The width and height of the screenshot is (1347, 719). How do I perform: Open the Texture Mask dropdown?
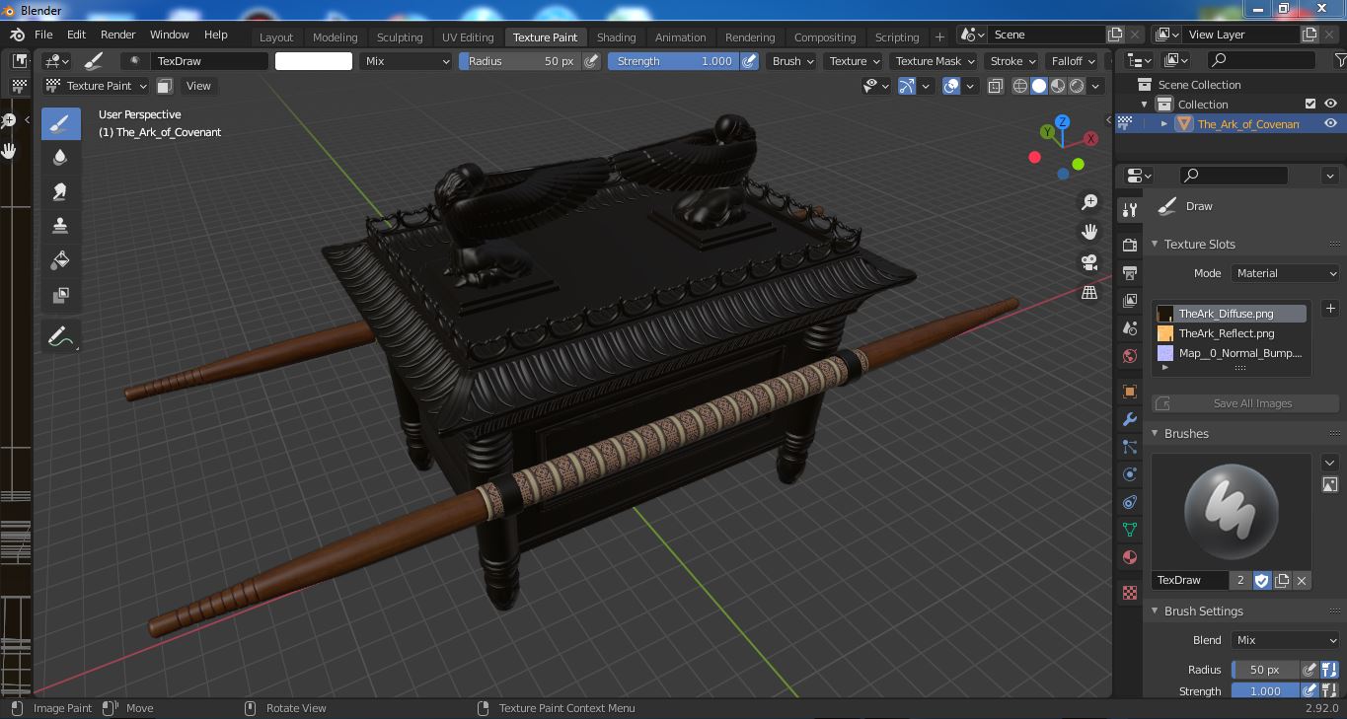(934, 61)
